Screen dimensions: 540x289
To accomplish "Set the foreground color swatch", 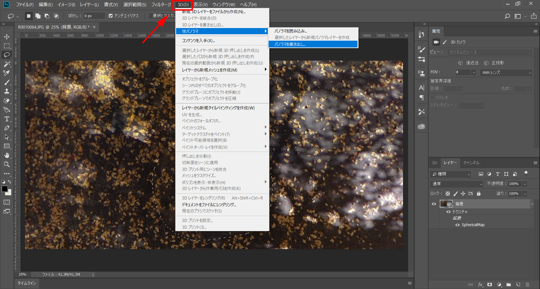I will click(5, 189).
